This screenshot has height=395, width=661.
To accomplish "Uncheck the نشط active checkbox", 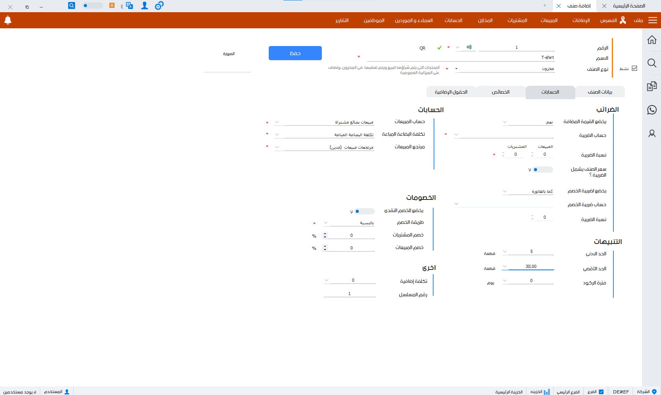I will pyautogui.click(x=634, y=68).
